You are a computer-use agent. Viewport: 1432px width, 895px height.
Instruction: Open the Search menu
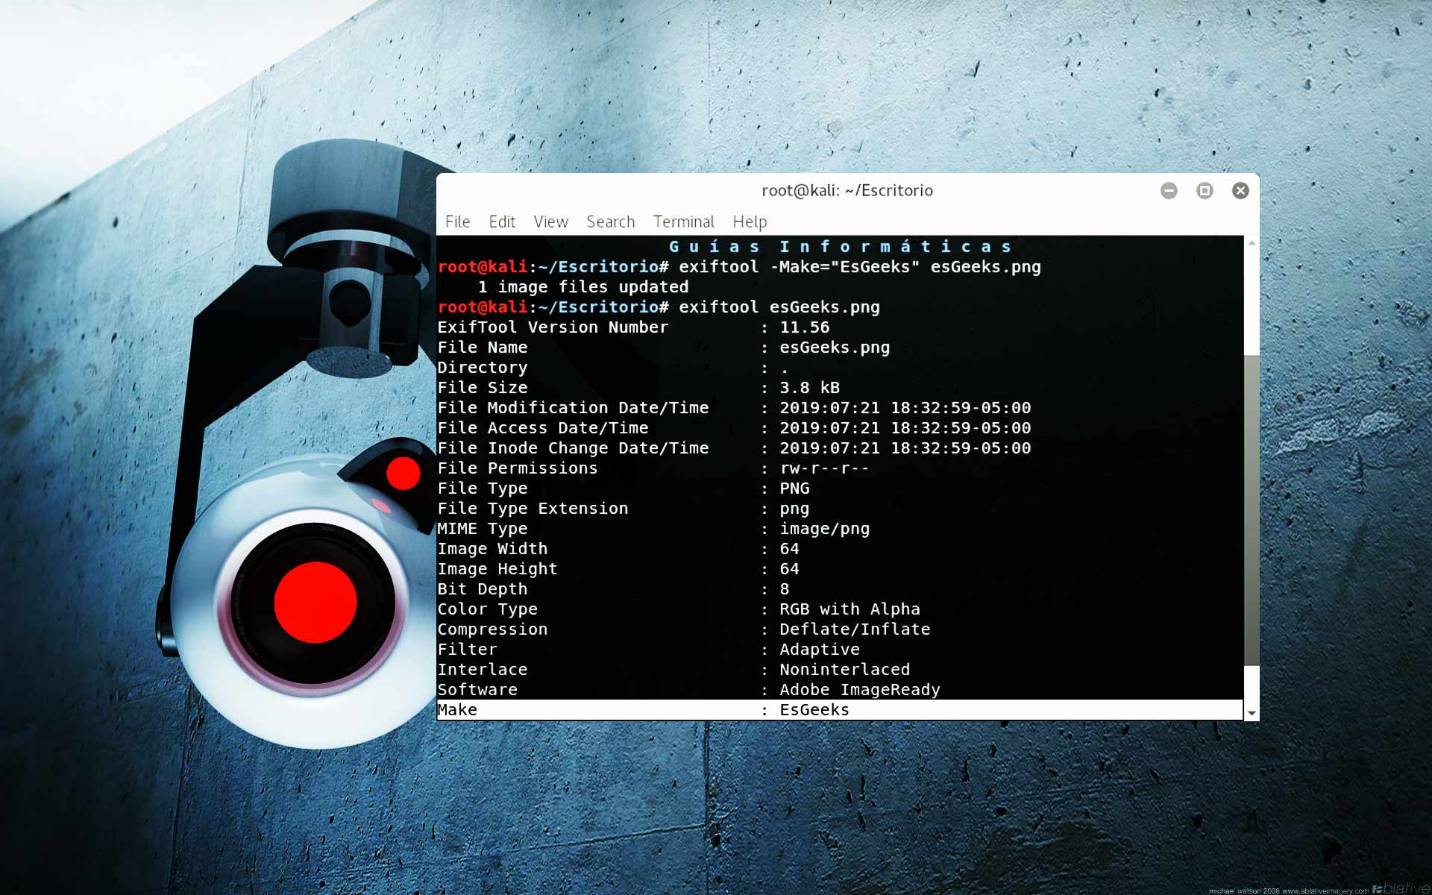610,222
